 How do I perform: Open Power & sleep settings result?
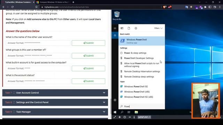(x=142, y=53)
